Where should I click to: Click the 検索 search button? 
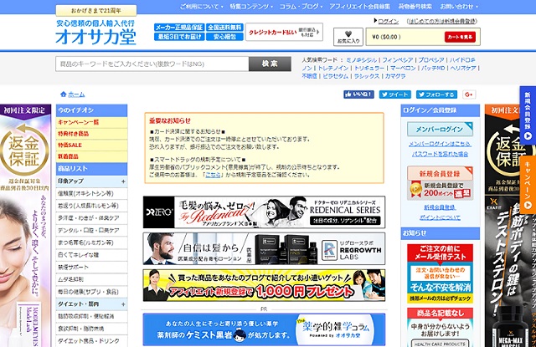270,64
